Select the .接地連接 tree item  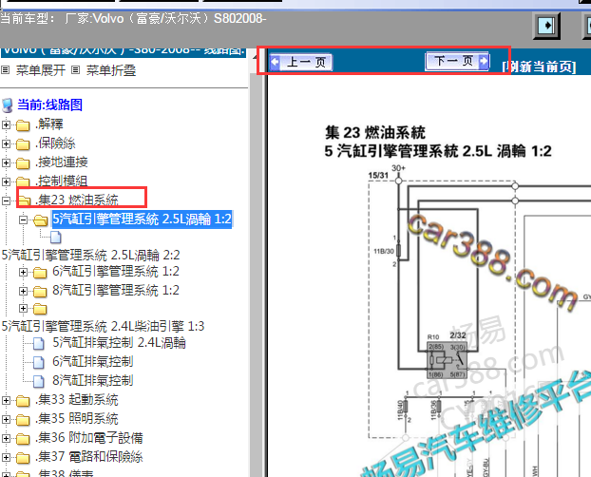tap(62, 162)
